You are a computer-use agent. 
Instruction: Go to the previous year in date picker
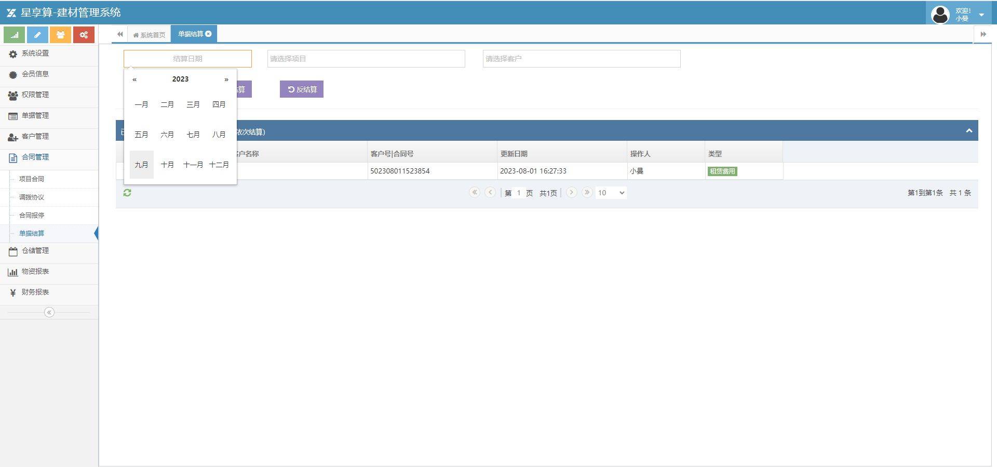(x=134, y=79)
